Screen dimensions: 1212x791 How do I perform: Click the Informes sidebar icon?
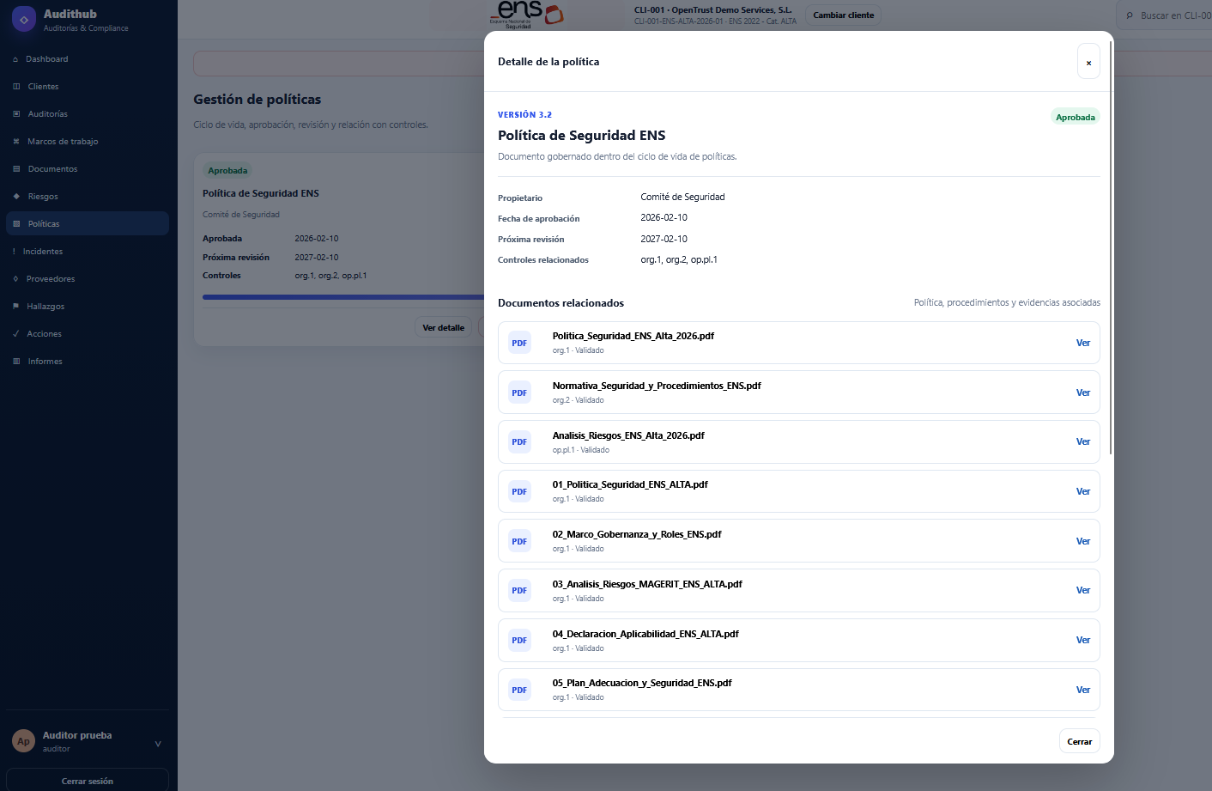pos(16,362)
